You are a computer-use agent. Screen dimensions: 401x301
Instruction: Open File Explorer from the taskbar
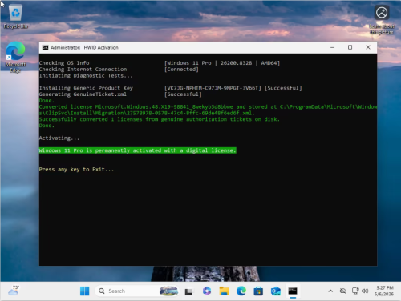(x=224, y=291)
